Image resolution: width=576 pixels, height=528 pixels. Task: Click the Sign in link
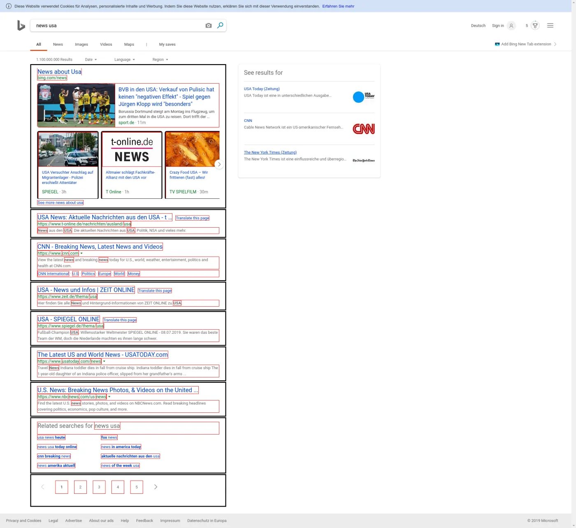pos(498,26)
